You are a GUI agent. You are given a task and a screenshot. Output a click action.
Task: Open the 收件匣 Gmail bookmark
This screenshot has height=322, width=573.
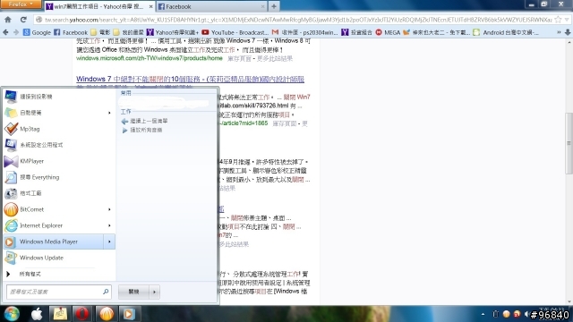(x=305, y=32)
